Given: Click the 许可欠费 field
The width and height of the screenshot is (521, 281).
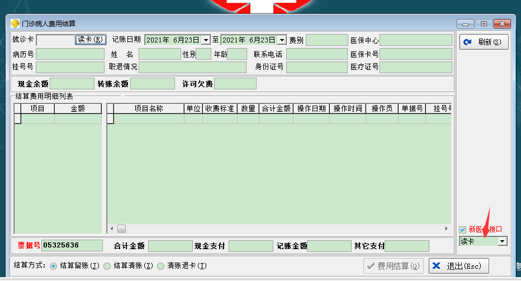Looking at the screenshot, I should 235,84.
